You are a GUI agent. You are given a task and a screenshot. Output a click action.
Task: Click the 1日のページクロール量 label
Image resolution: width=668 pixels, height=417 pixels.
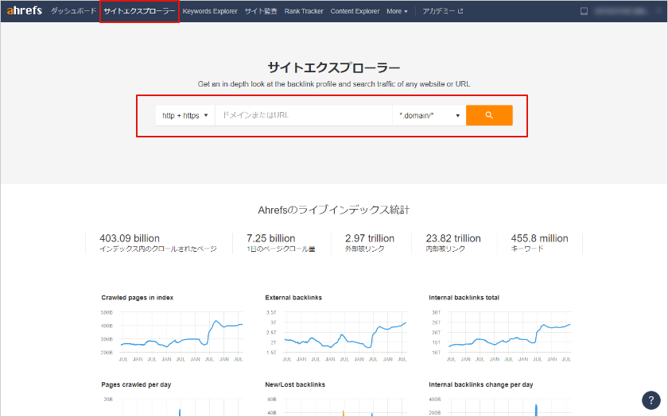pos(281,249)
